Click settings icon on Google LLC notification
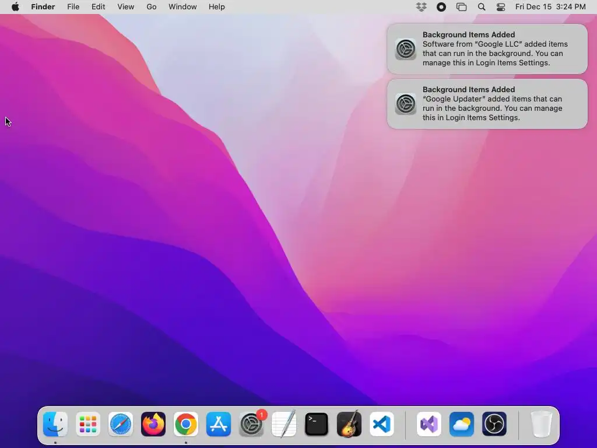This screenshot has height=448, width=597. (x=406, y=49)
